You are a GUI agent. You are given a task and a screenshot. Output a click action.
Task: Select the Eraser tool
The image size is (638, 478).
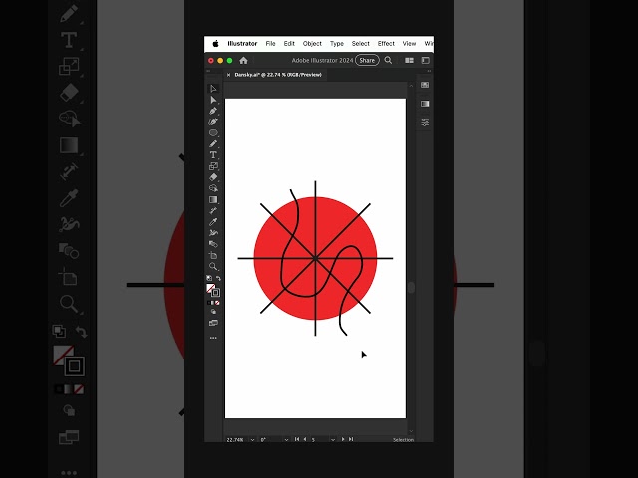click(x=213, y=177)
